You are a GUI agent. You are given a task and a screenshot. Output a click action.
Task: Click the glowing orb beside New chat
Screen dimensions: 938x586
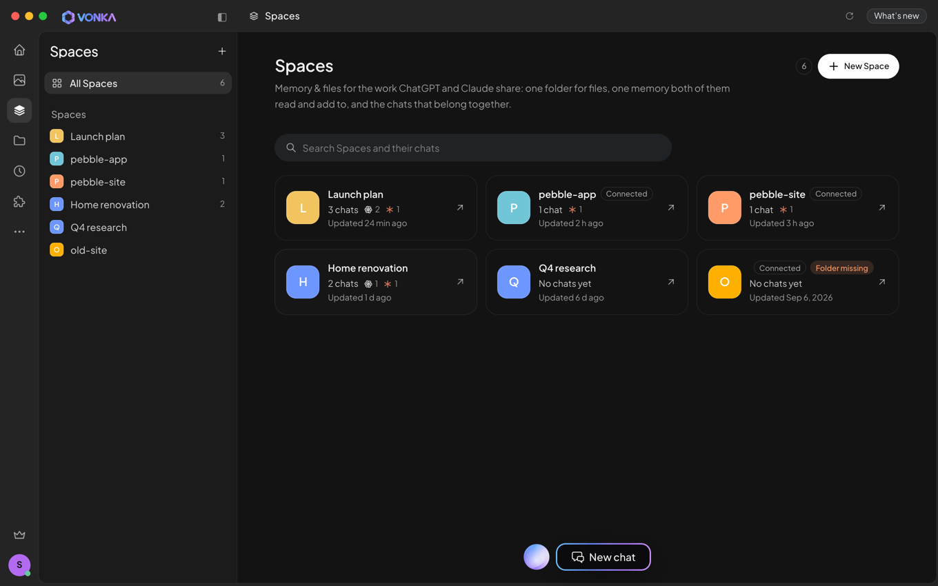537,557
